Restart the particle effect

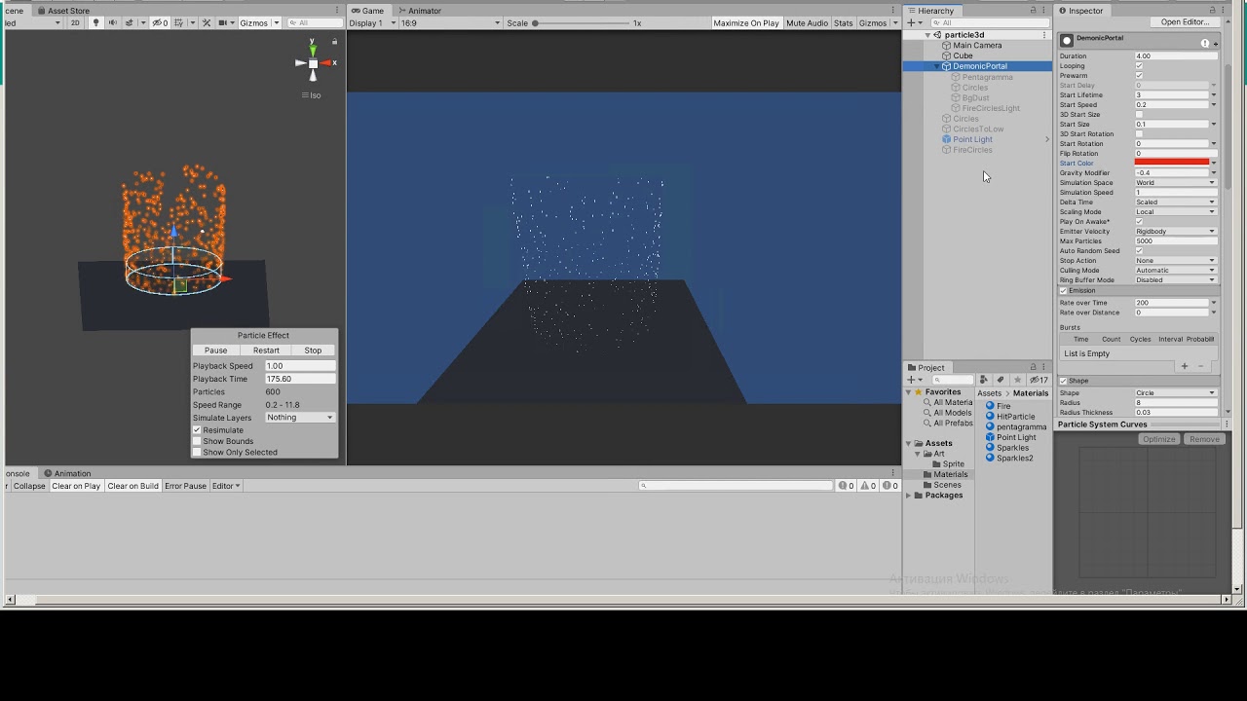(x=266, y=350)
